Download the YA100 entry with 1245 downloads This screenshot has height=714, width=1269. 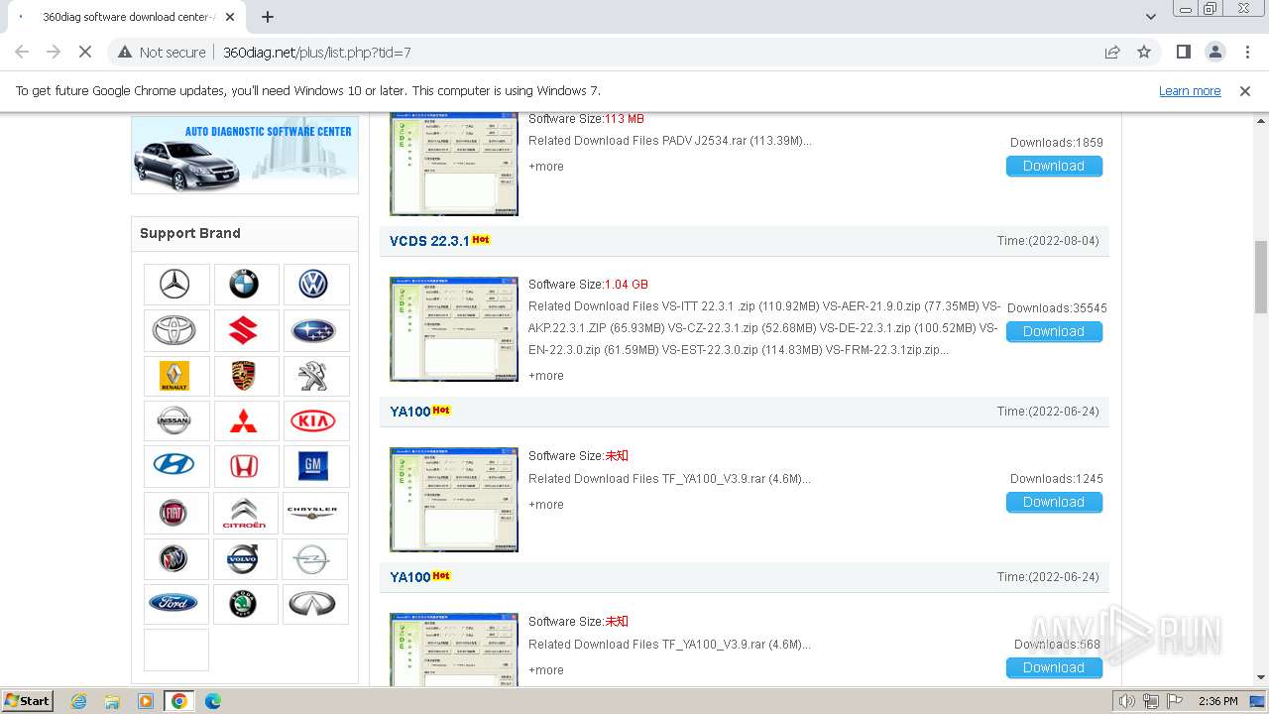click(x=1054, y=502)
